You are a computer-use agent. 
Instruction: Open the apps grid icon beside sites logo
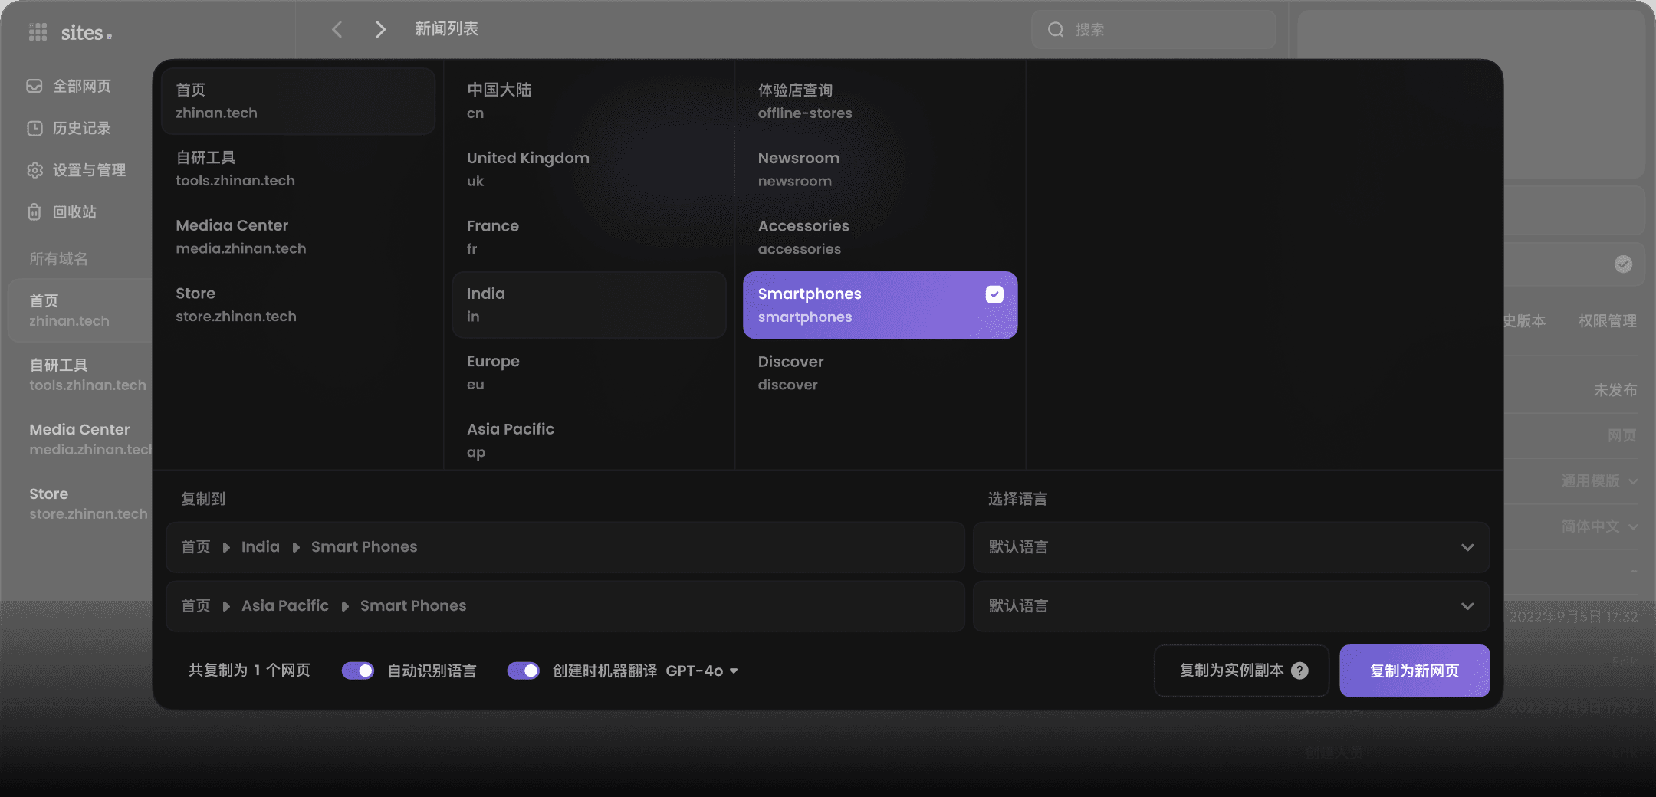pos(38,32)
